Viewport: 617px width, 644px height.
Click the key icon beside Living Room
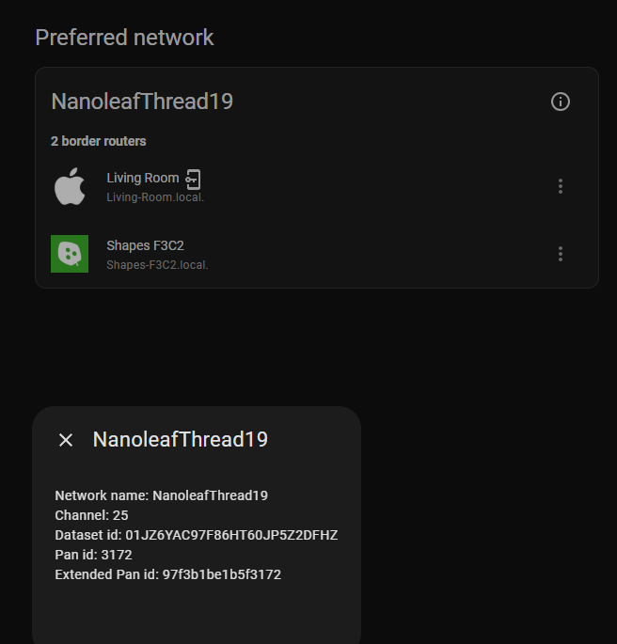[193, 179]
